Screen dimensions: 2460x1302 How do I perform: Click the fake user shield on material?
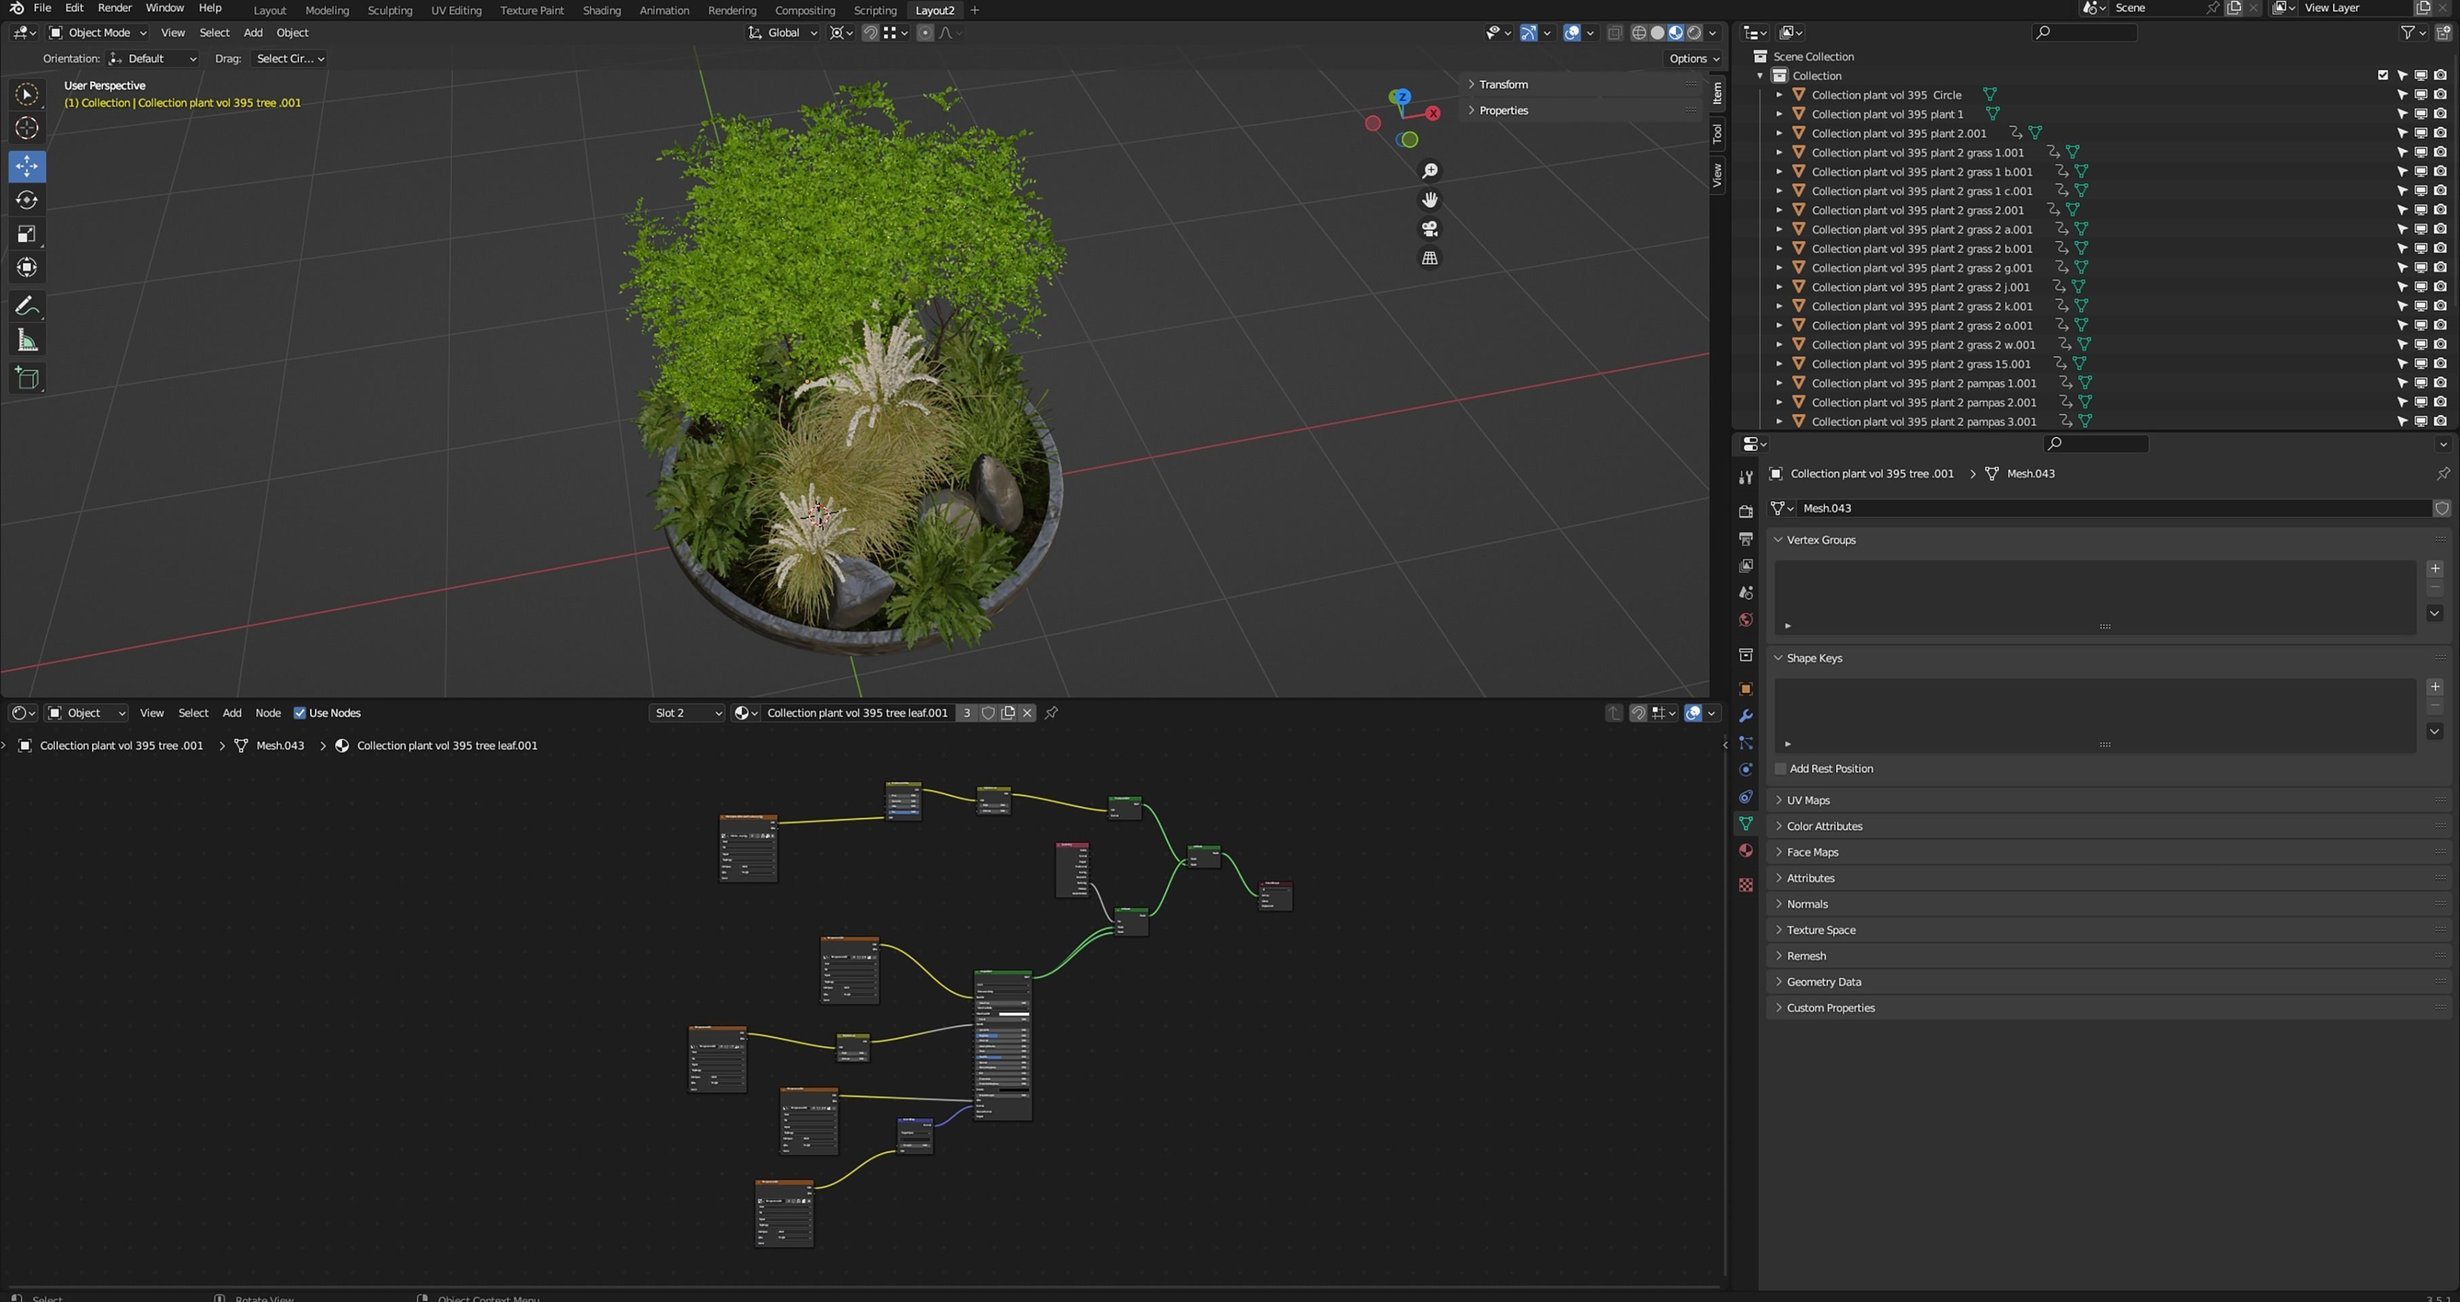click(988, 712)
